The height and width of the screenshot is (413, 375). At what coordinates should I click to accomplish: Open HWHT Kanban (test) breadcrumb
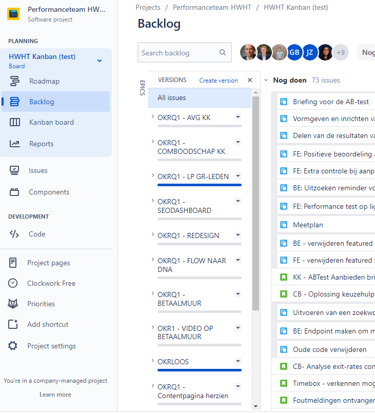296,7
